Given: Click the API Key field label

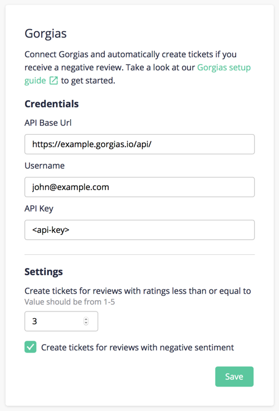Looking at the screenshot, I should click(39, 208).
